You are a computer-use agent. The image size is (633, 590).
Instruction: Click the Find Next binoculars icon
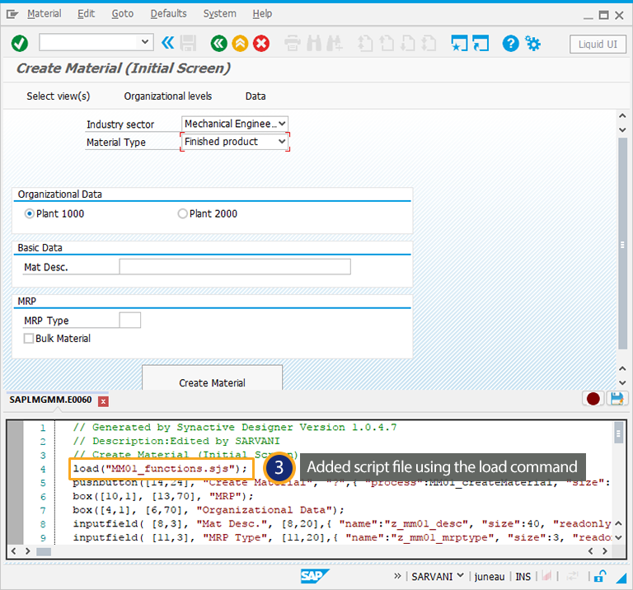click(335, 43)
